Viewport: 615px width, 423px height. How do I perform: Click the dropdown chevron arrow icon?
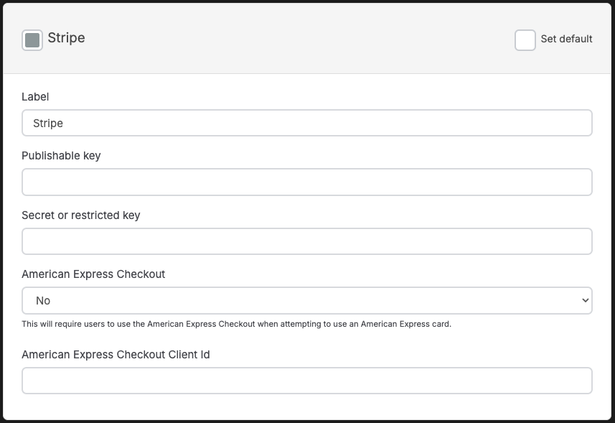(x=585, y=301)
